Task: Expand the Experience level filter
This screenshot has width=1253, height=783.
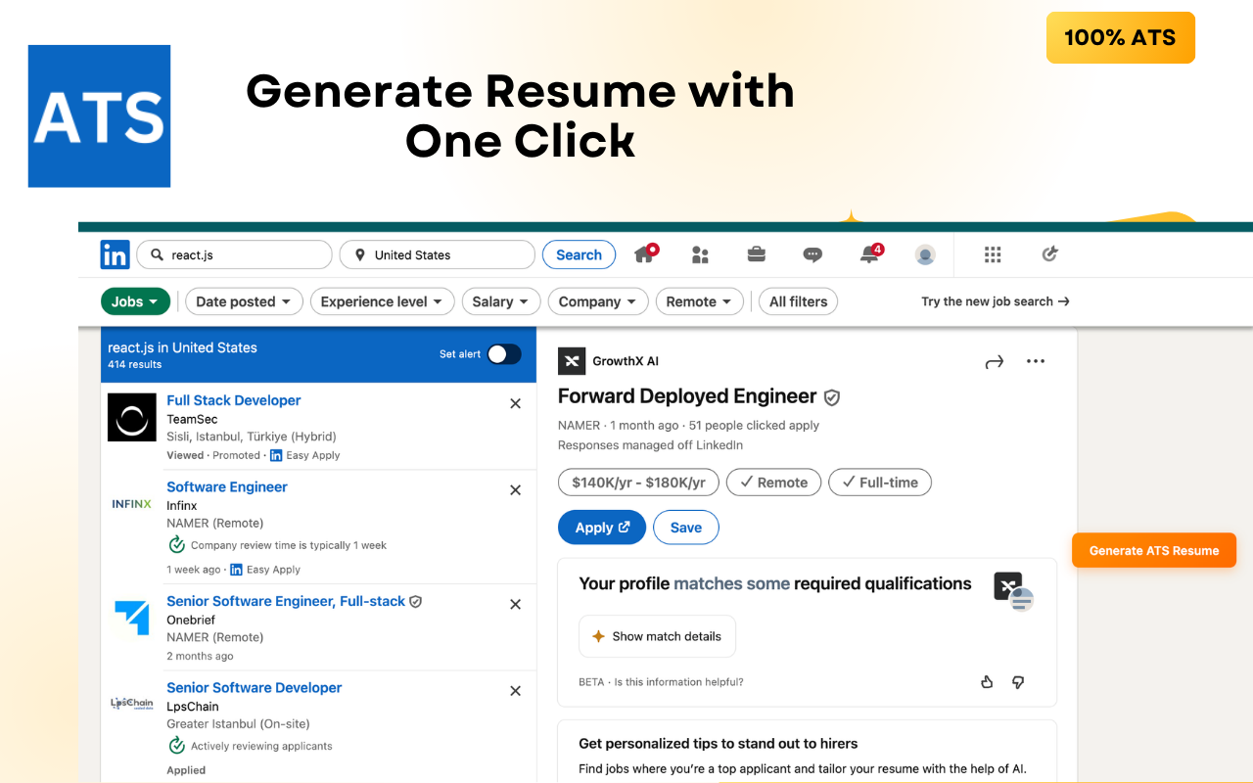Action: pos(382,301)
